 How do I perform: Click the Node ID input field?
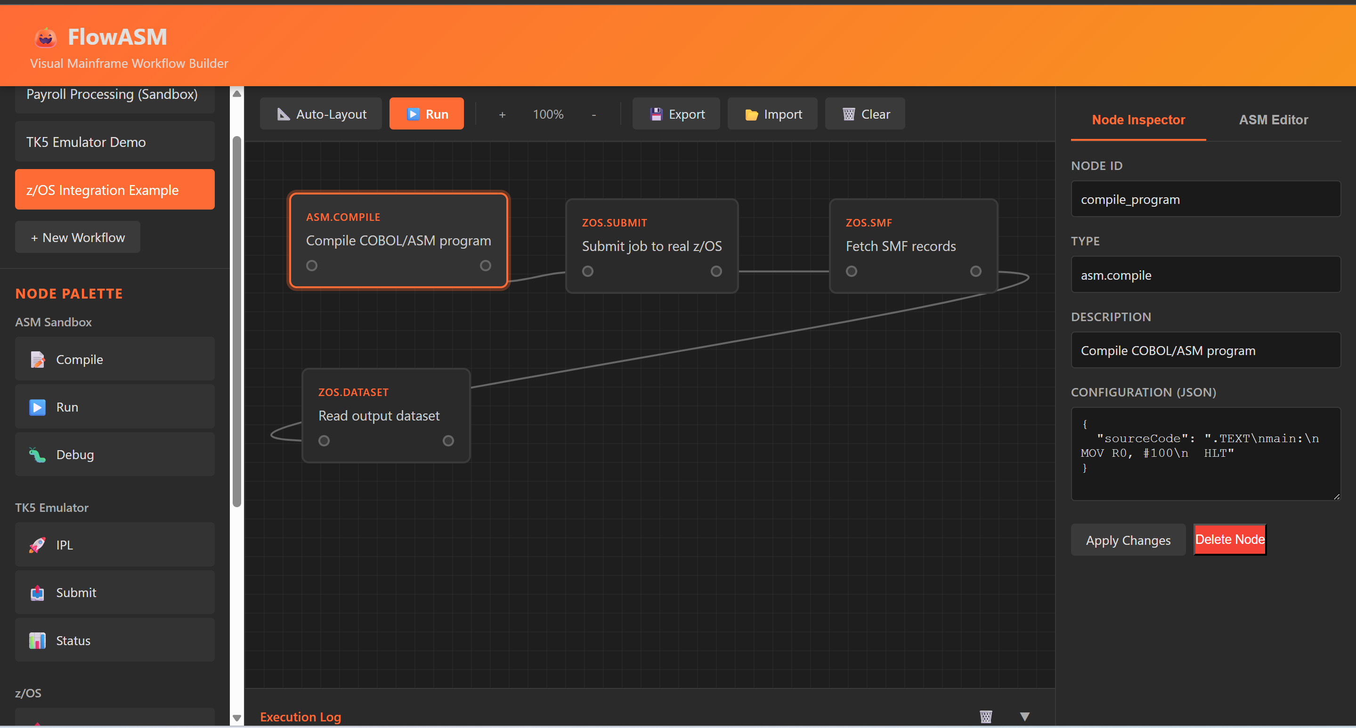1205,200
